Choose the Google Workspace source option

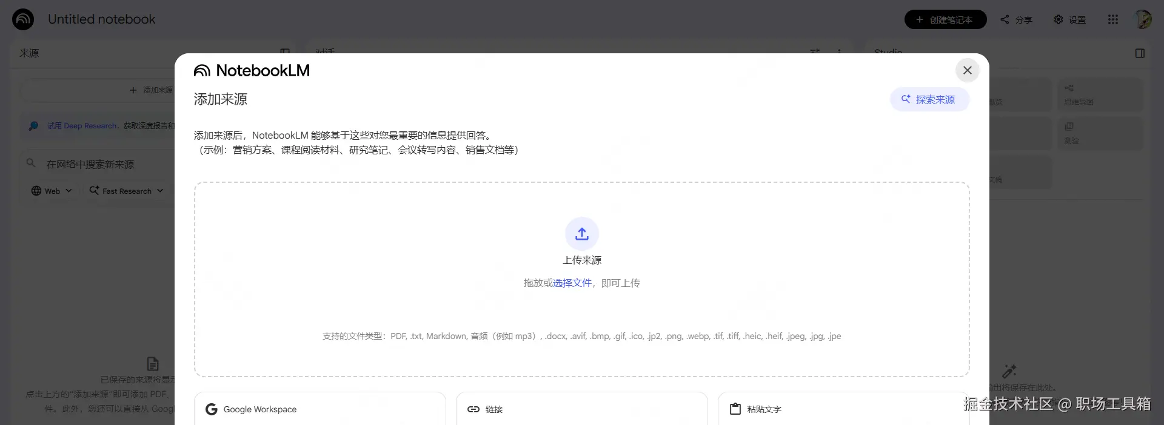320,409
